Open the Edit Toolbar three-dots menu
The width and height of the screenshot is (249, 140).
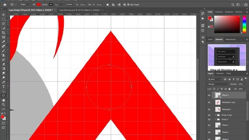(x=4, y=109)
